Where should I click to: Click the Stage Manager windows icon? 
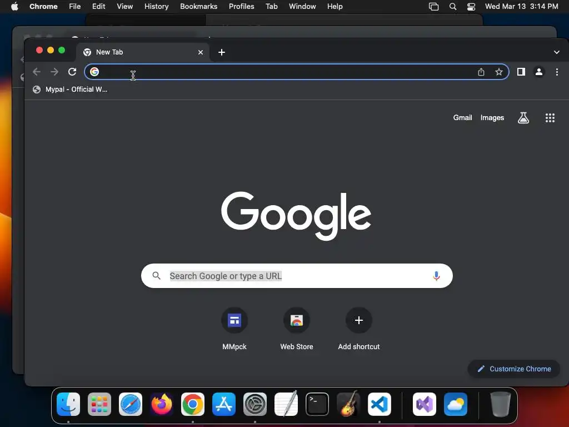click(433, 7)
